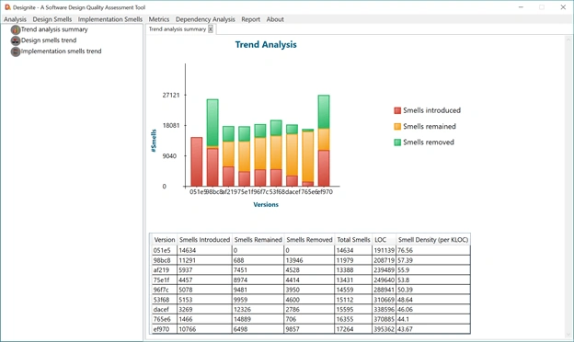
Task: Click the 11291 smells introduced cell
Action: click(204, 260)
